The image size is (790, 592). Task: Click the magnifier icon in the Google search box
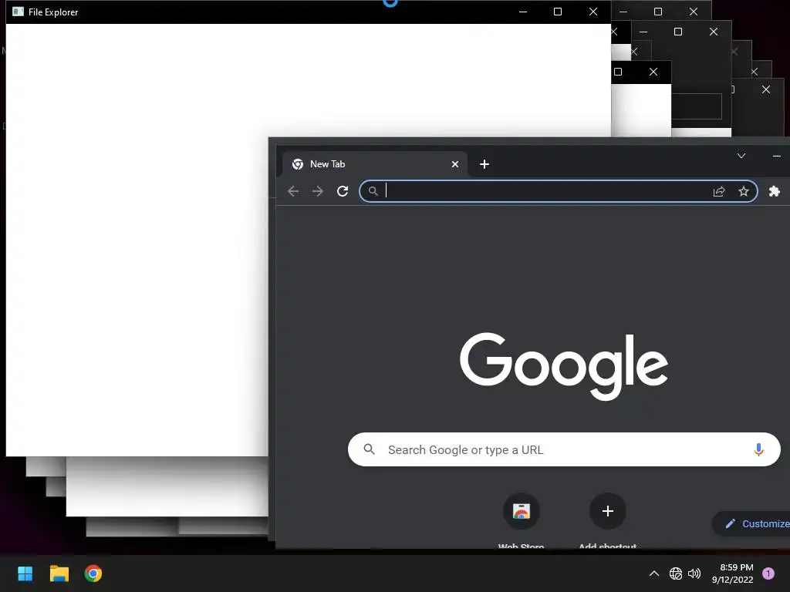(370, 449)
